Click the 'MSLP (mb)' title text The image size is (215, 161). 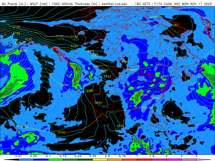click(x=39, y=4)
